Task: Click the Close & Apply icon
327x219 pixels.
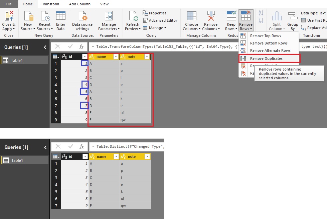Action: point(9,16)
